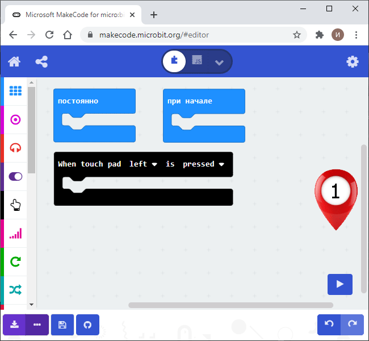Open the MakeCode Home page icon
Image resolution: width=369 pixels, height=341 pixels.
(x=14, y=62)
